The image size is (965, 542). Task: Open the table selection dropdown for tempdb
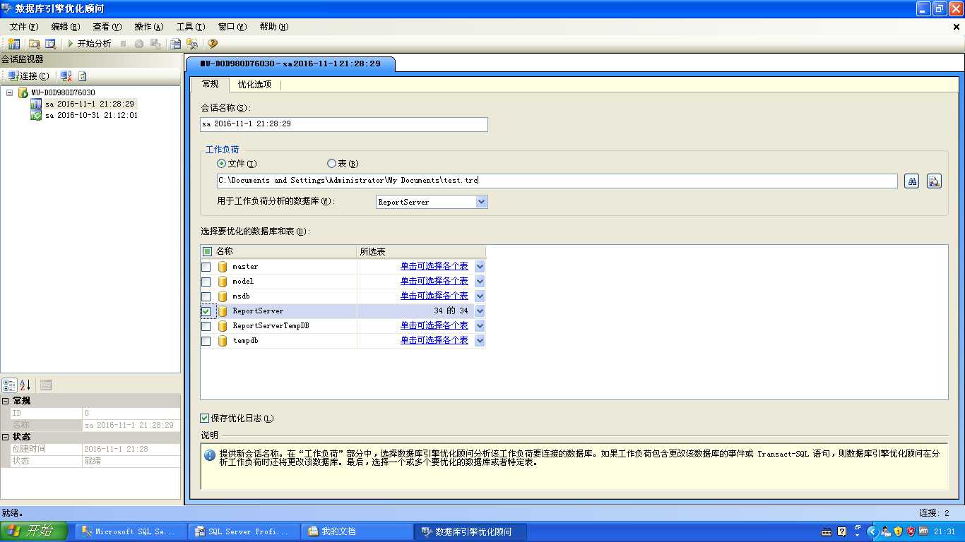pos(480,341)
